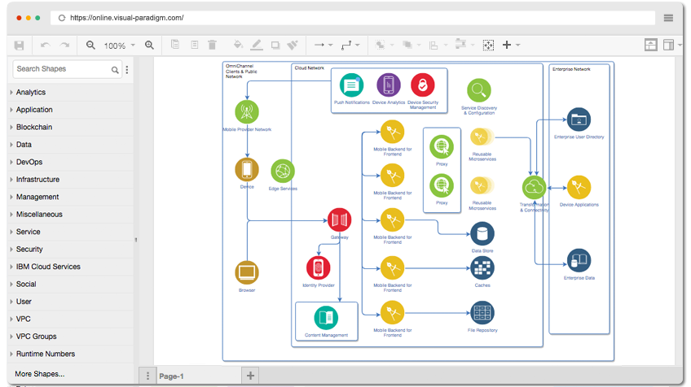Open the Insert plus dropdown
The height and width of the screenshot is (387, 691).
click(x=511, y=45)
